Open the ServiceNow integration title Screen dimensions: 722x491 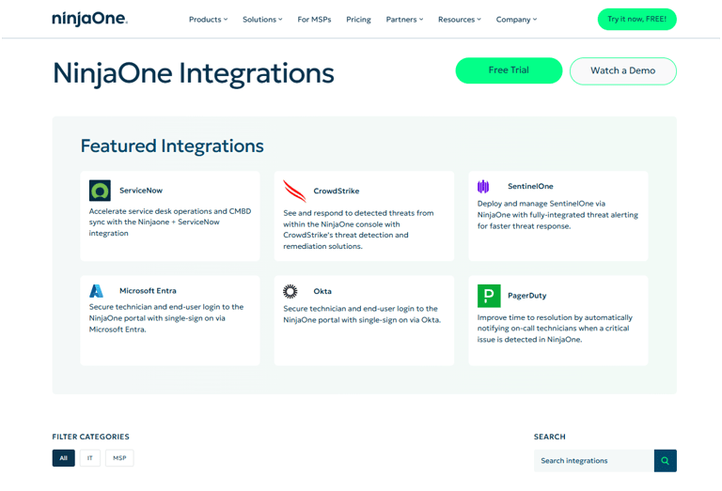(141, 191)
